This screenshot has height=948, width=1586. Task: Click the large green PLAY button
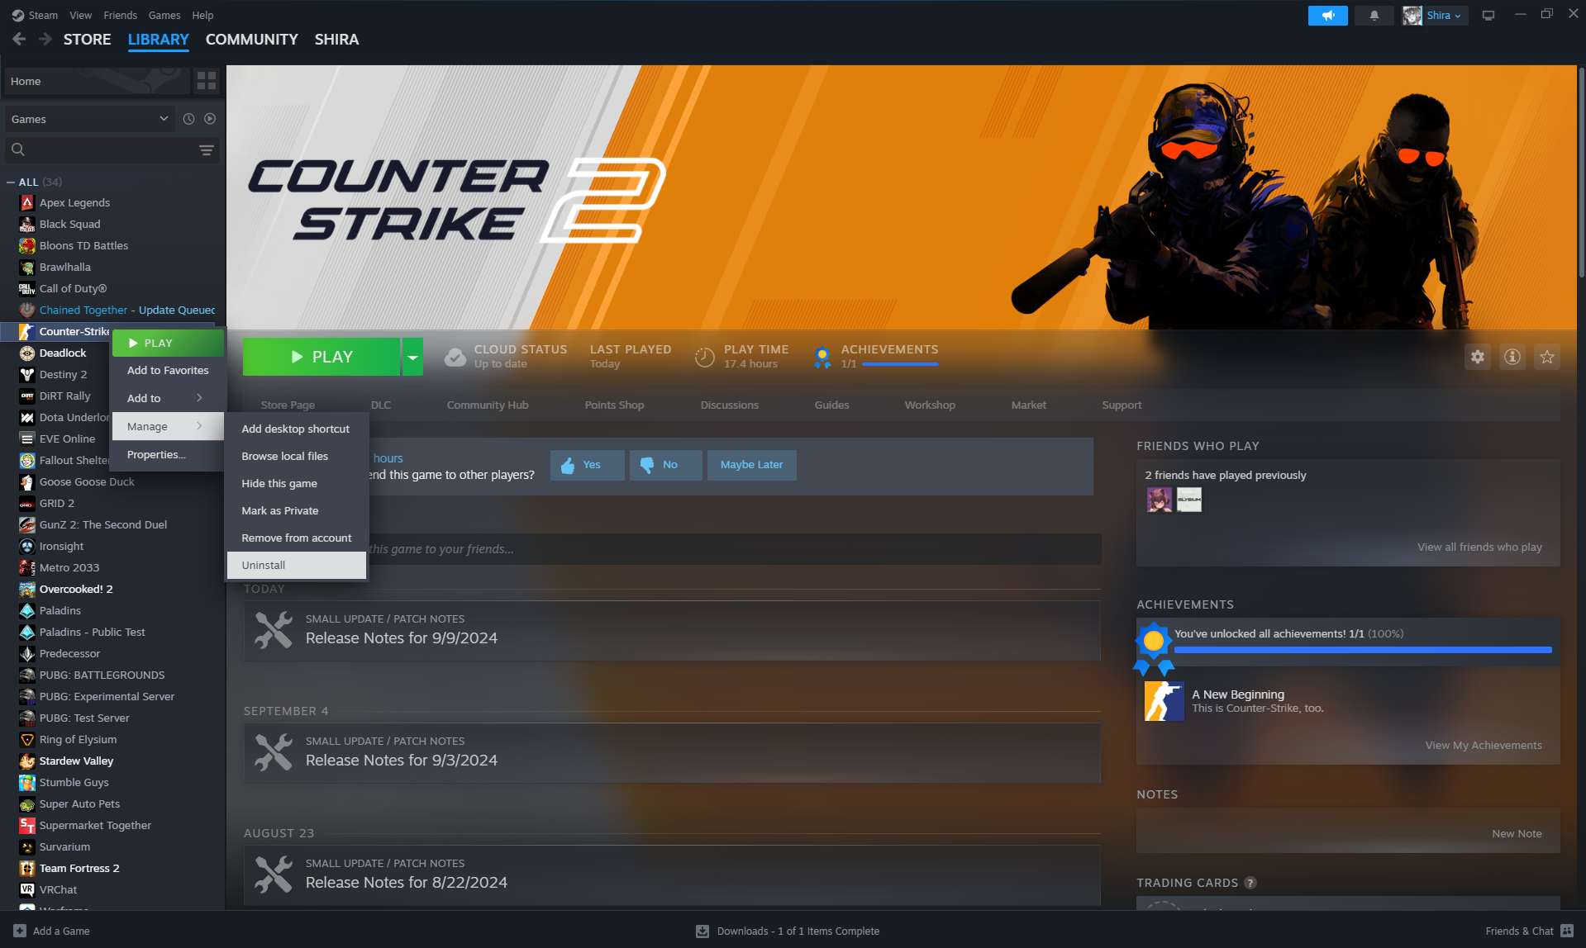(321, 357)
